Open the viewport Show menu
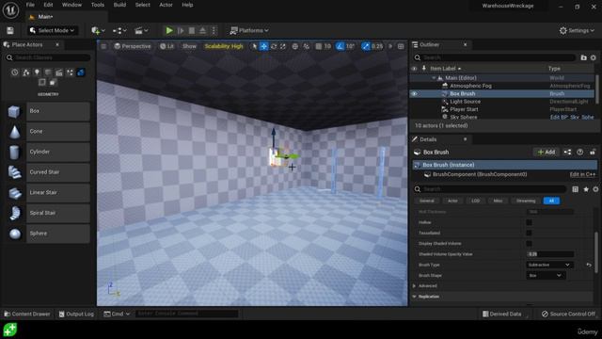This screenshot has width=602, height=339. coord(189,46)
